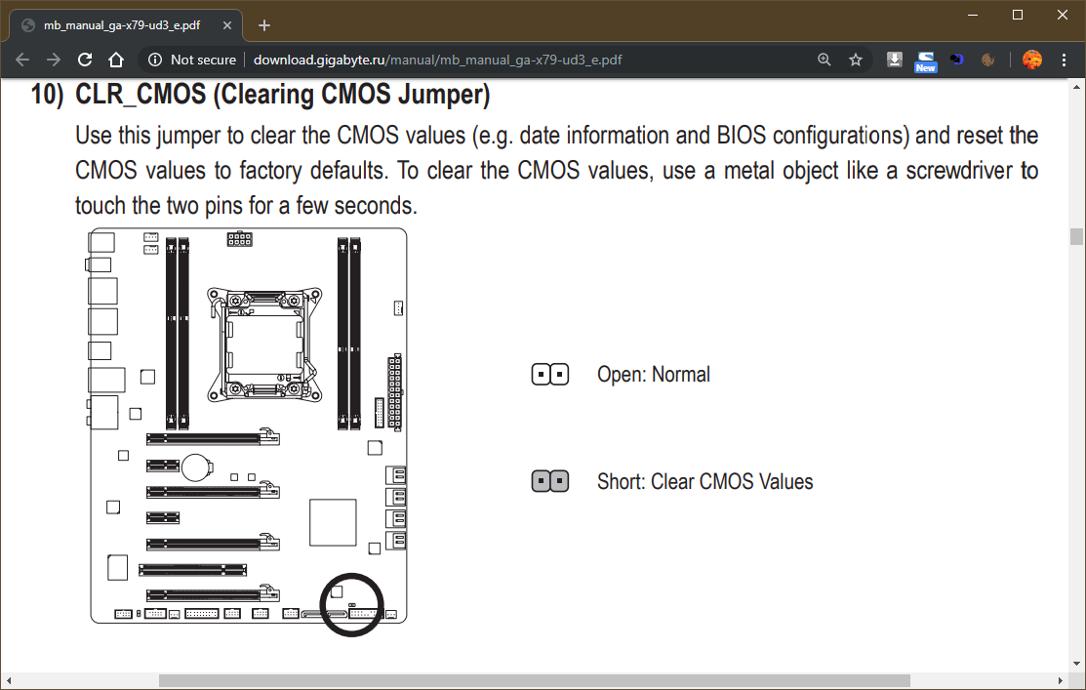The height and width of the screenshot is (690, 1086).
Task: Maximize the browser window
Action: [x=1018, y=15]
